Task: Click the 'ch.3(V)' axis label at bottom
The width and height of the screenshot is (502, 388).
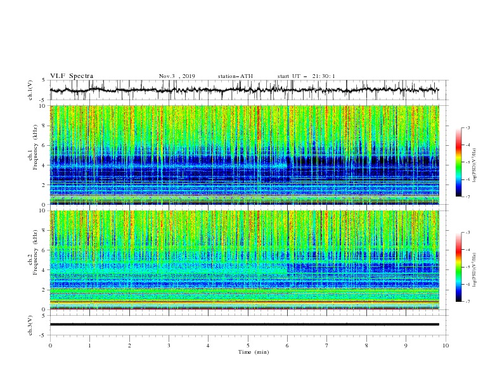Action: 30,325
